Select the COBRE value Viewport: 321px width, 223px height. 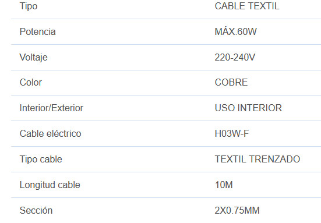pos(231,83)
